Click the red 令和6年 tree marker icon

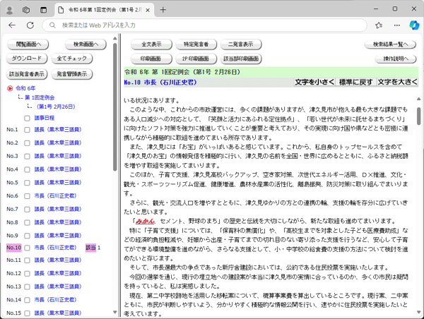(x=10, y=88)
